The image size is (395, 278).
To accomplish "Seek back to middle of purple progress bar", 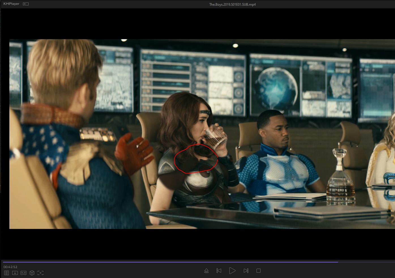I will [170, 262].
